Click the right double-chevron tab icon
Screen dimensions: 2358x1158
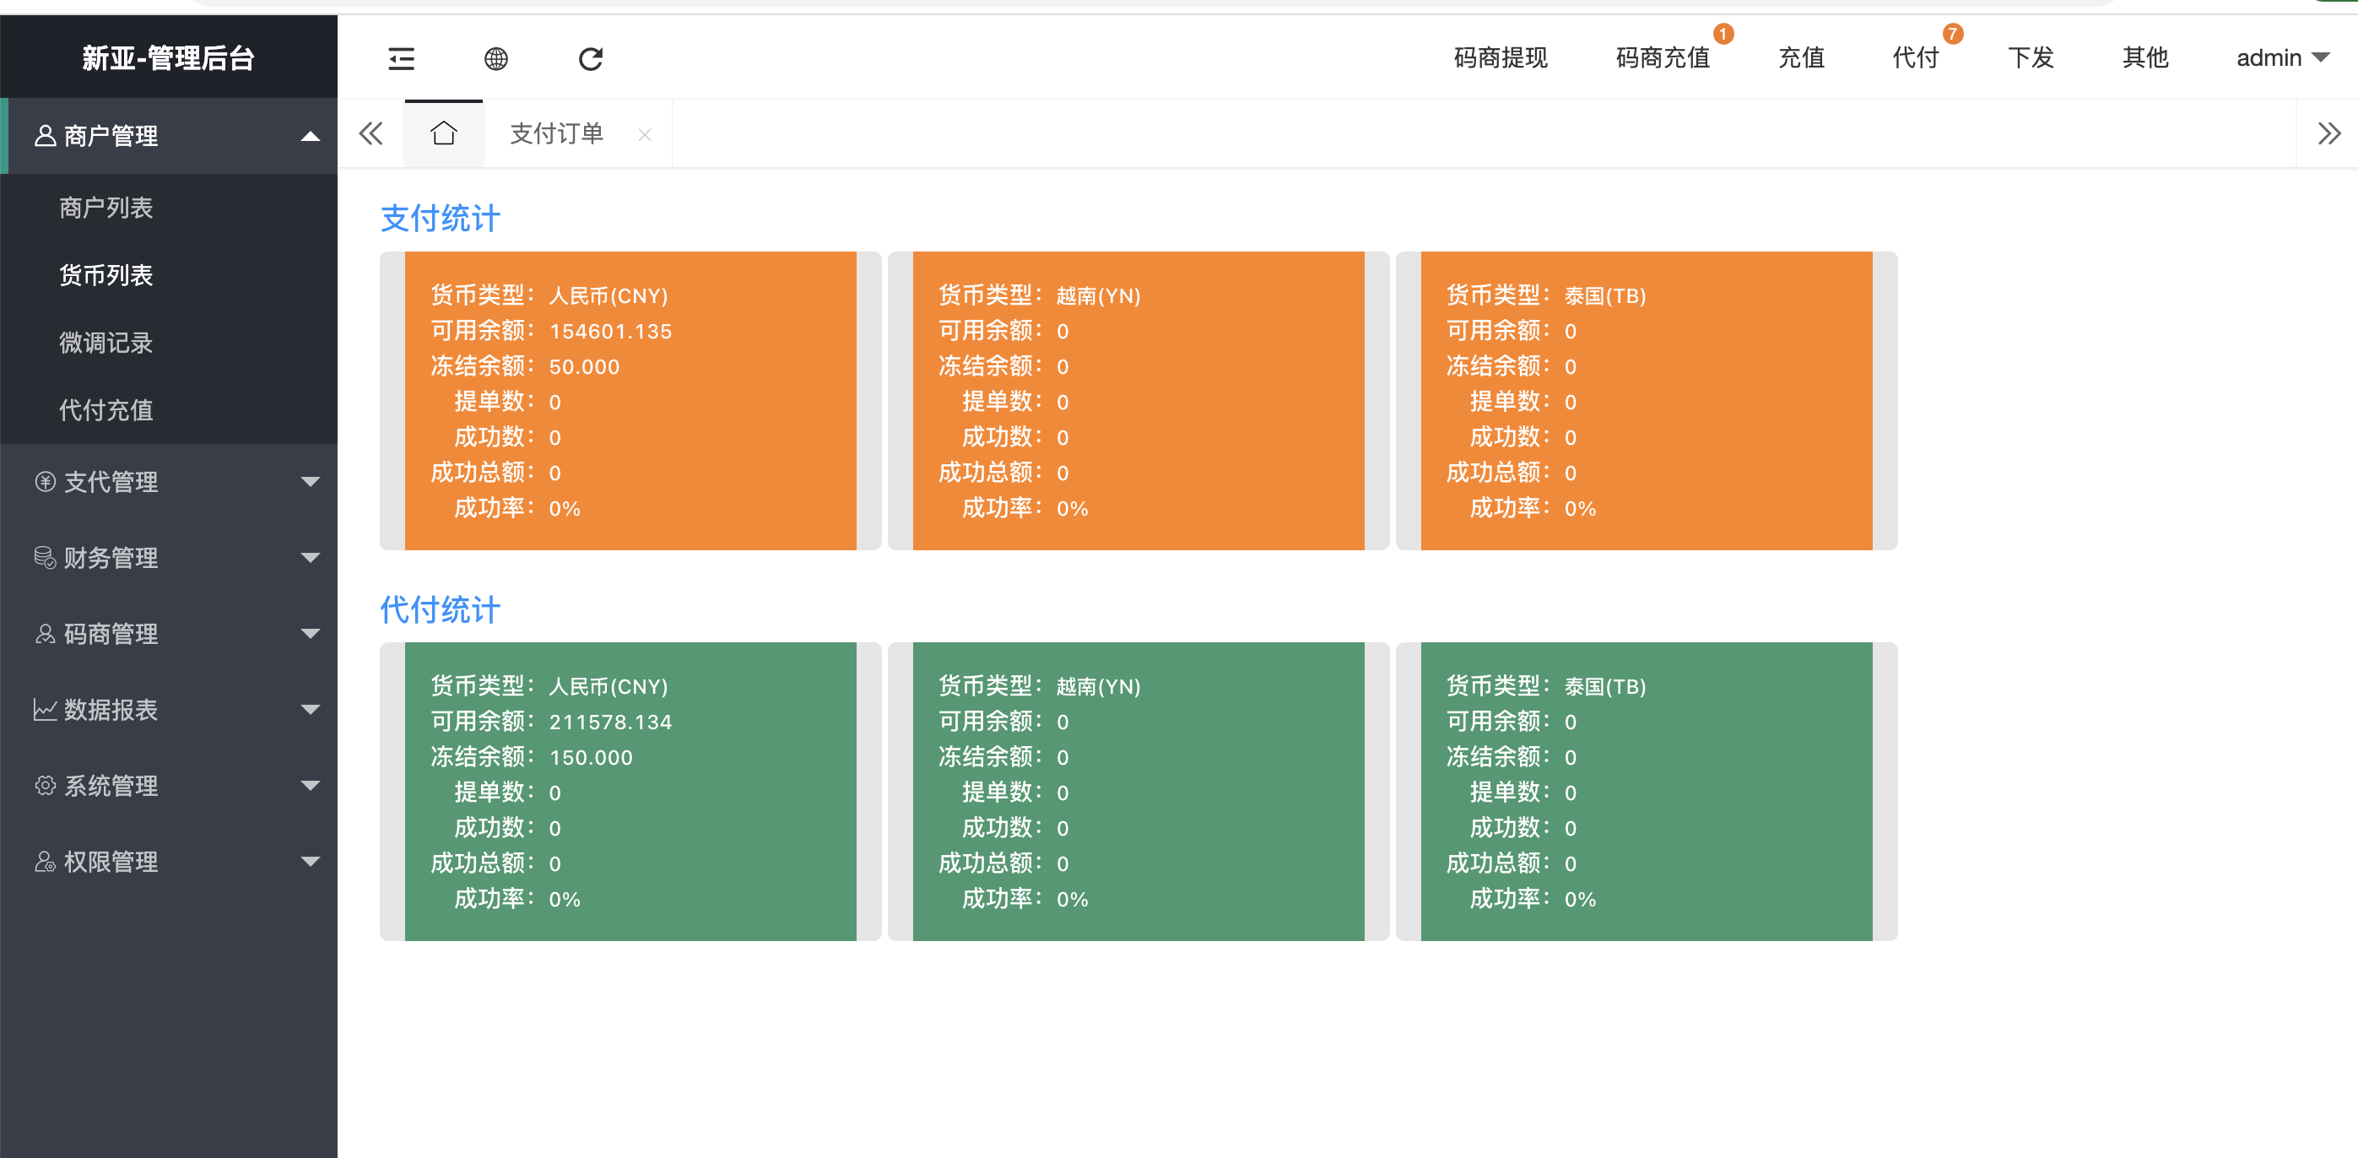pyautogui.click(x=2328, y=133)
